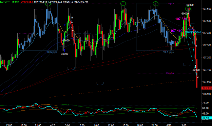Select the 107.200 price axis label
This screenshot has height=126, width=212.
tap(207, 58)
